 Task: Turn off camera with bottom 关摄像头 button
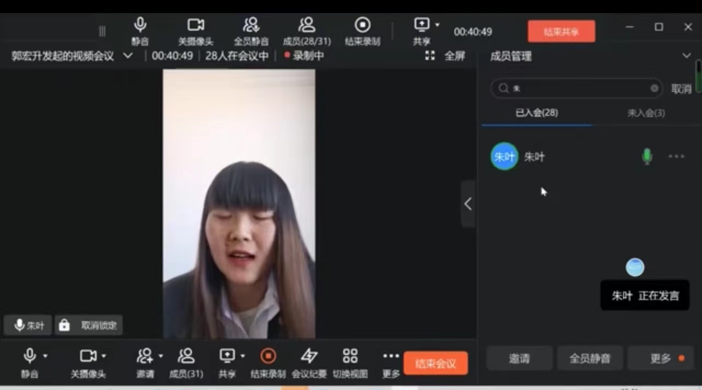(x=87, y=357)
